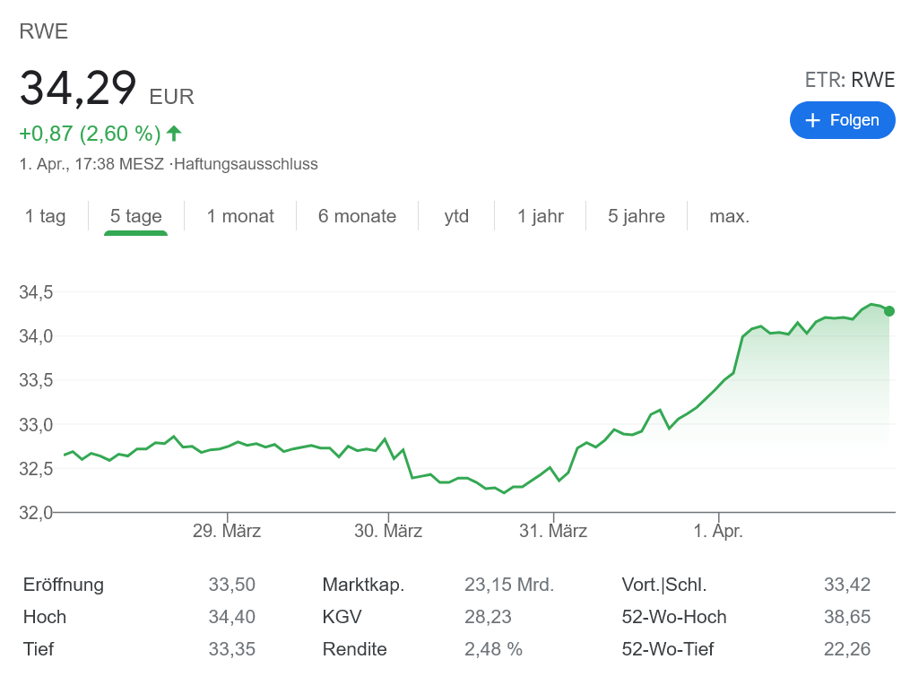Switch to the max. chart range
This screenshot has height=694, width=910.
[728, 216]
